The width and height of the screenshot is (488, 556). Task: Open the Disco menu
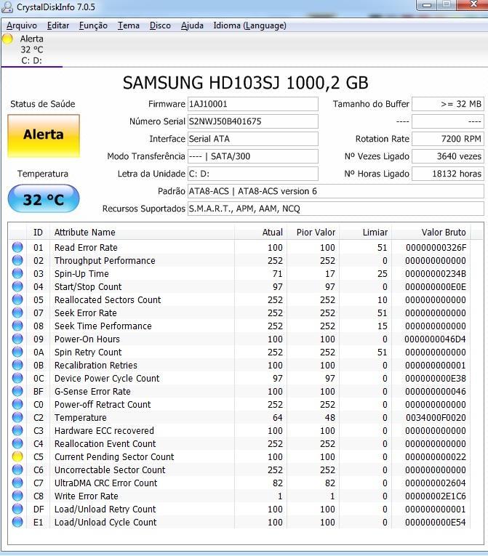click(x=160, y=25)
